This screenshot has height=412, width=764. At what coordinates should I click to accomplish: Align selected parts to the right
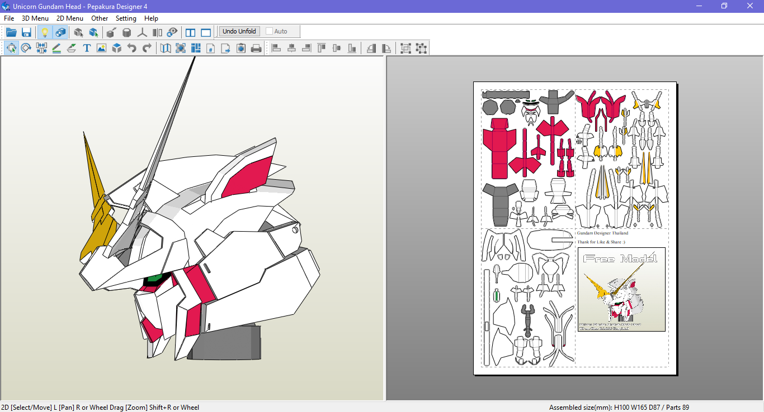coord(306,48)
